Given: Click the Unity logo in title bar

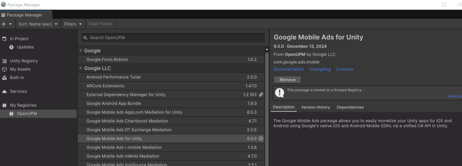Looking at the screenshot, I should [x=3, y=4].
